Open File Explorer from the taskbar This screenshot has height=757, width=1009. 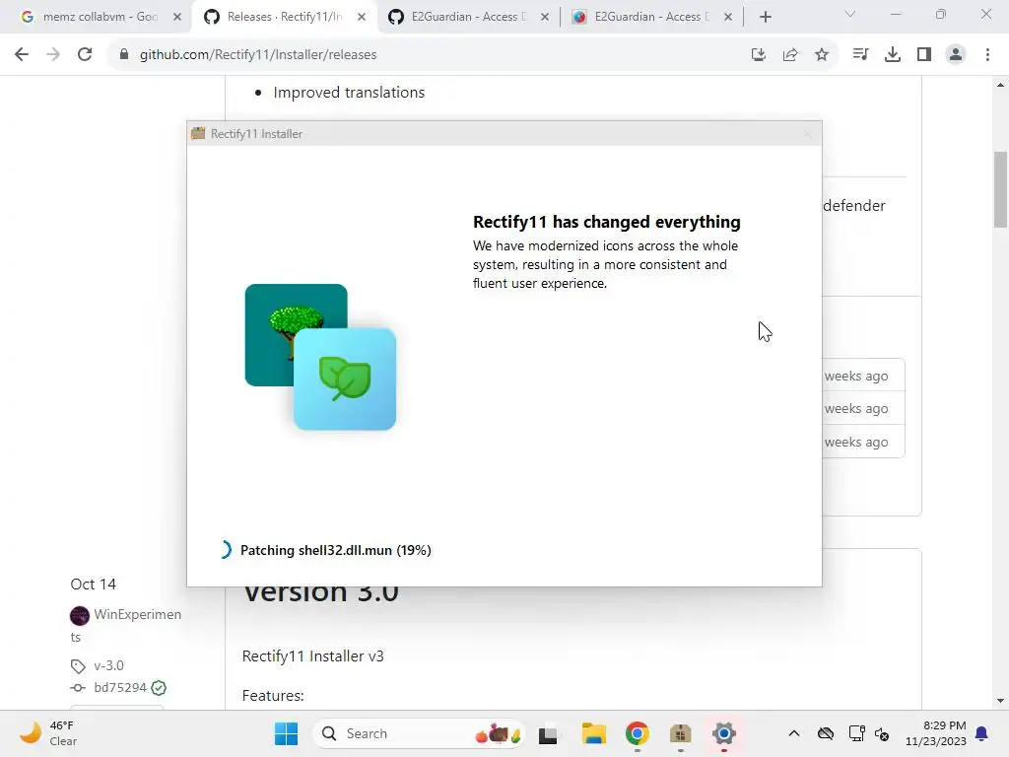point(593,733)
